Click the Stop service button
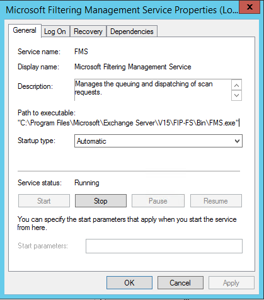Image resolution: width=264 pixels, height=300 pixels. click(101, 201)
